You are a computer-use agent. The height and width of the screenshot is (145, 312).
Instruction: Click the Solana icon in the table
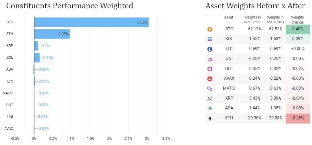[x=210, y=39]
